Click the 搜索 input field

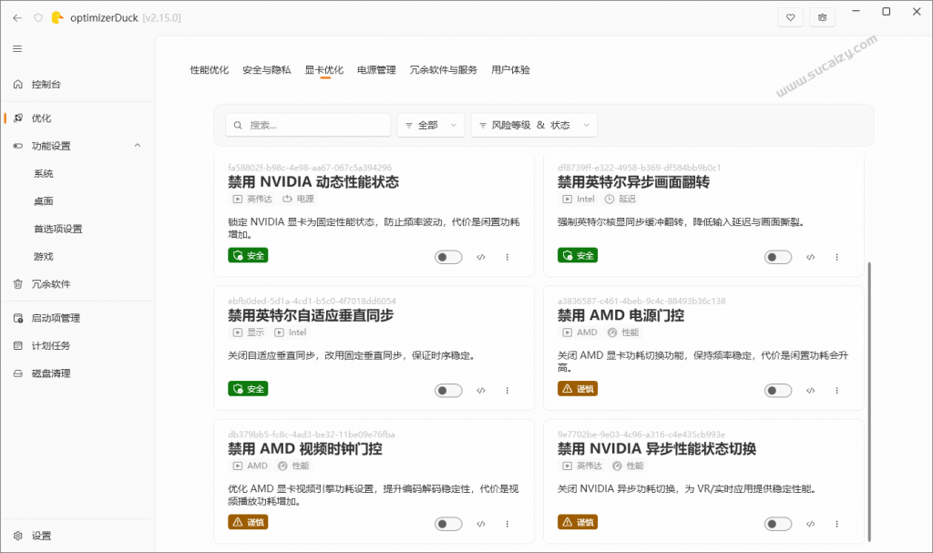[308, 125]
